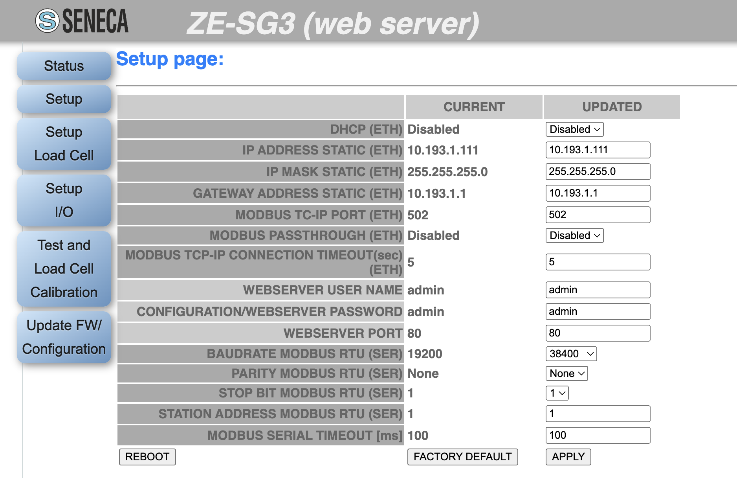
Task: Open the baudrate dropdown showing 38400
Action: [x=571, y=354]
